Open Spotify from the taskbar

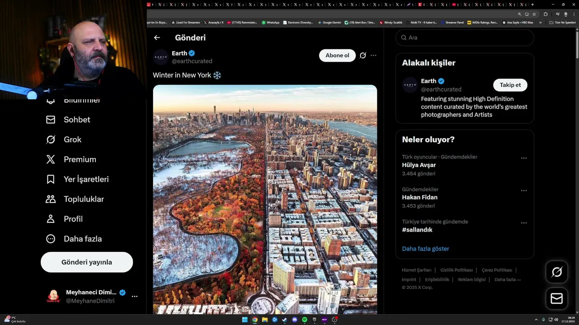tap(304, 320)
